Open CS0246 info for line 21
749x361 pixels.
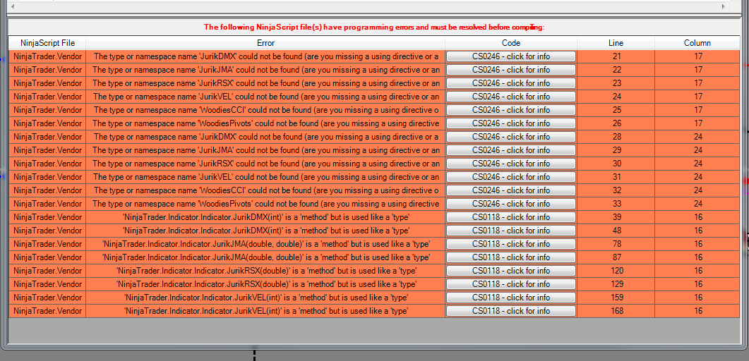click(x=511, y=56)
